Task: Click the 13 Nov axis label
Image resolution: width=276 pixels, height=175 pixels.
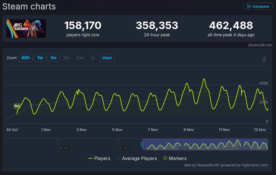Action: pyautogui.click(x=260, y=130)
